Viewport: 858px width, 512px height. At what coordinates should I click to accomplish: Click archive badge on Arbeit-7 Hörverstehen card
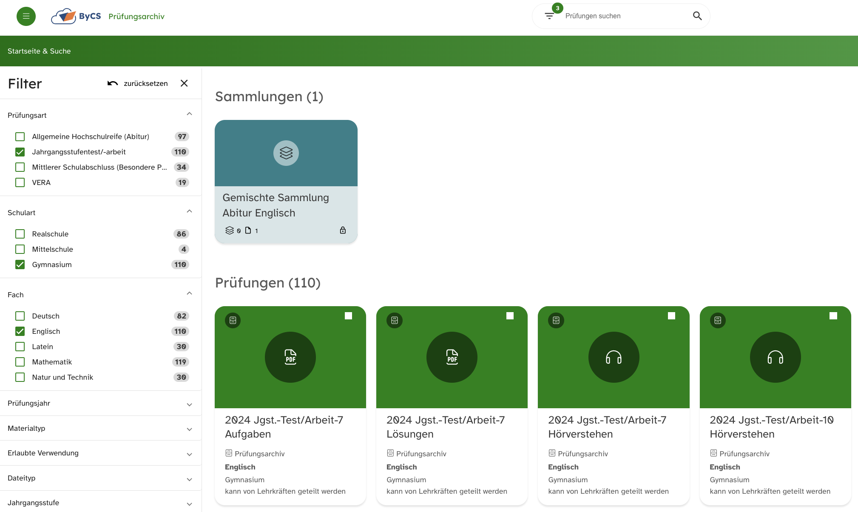[556, 320]
